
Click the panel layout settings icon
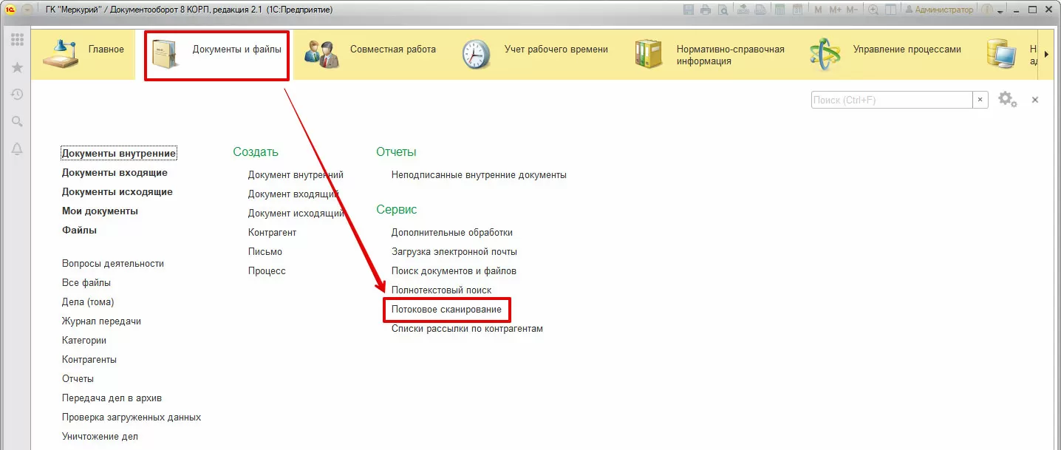pos(890,10)
